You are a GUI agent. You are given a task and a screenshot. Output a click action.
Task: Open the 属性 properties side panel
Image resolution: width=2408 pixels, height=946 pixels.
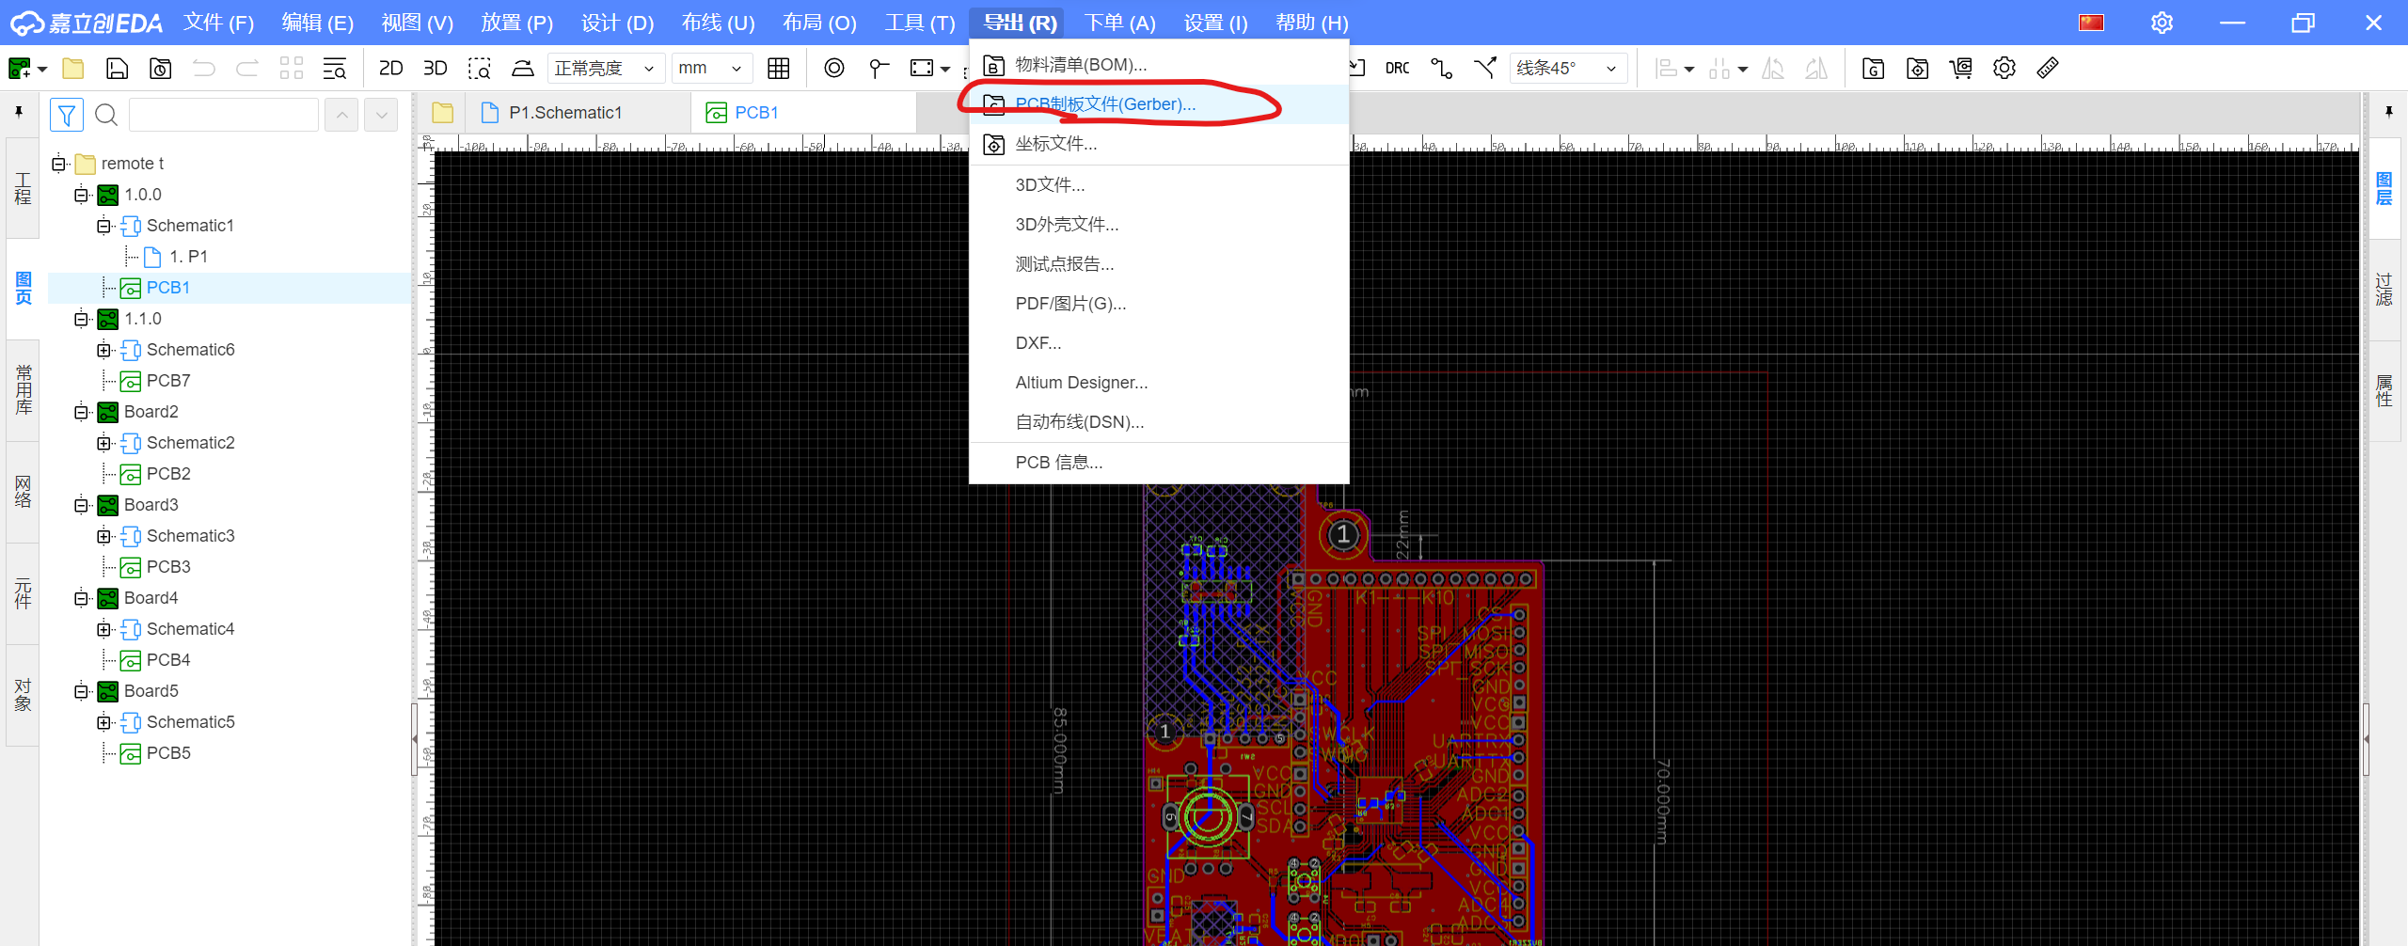click(2384, 391)
